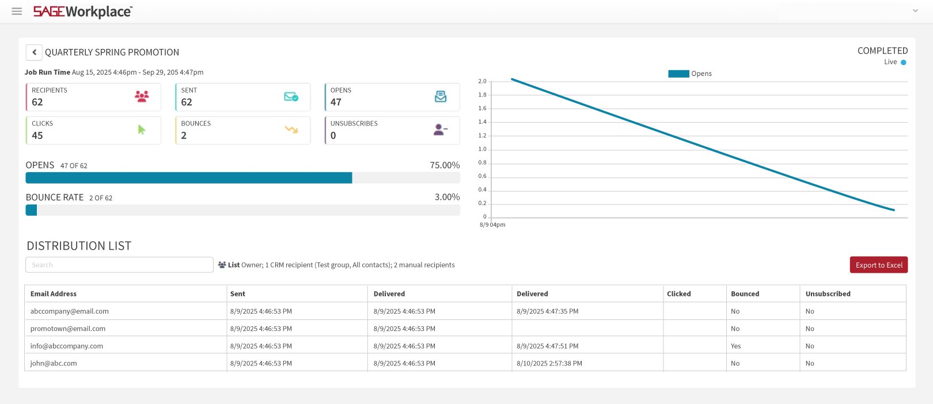Click the Unsubscribes user icon
Image resolution: width=933 pixels, height=404 pixels.
coord(441,130)
